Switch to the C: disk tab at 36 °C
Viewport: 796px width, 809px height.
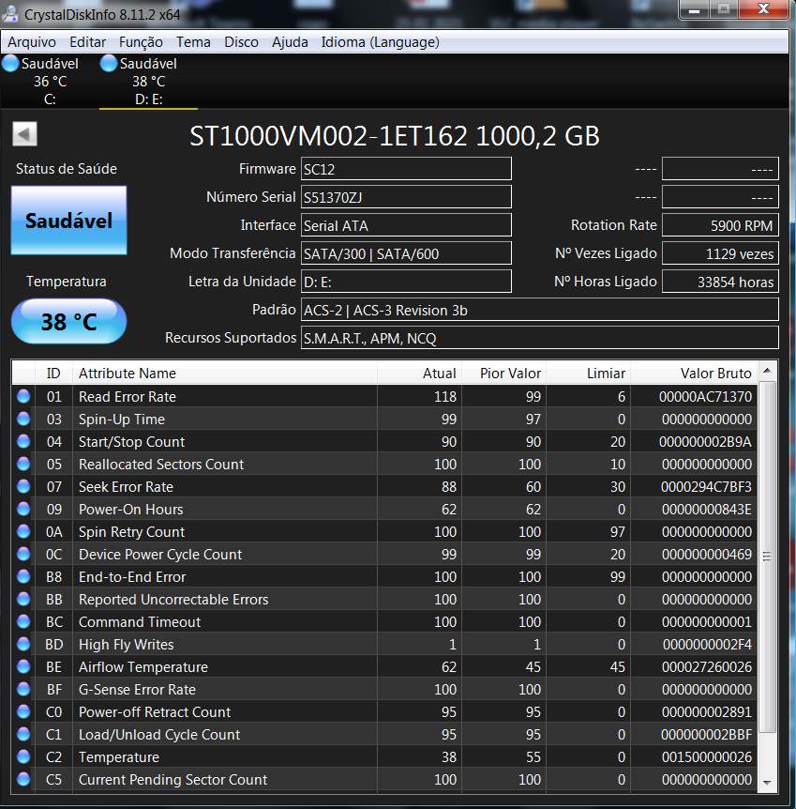click(x=50, y=82)
